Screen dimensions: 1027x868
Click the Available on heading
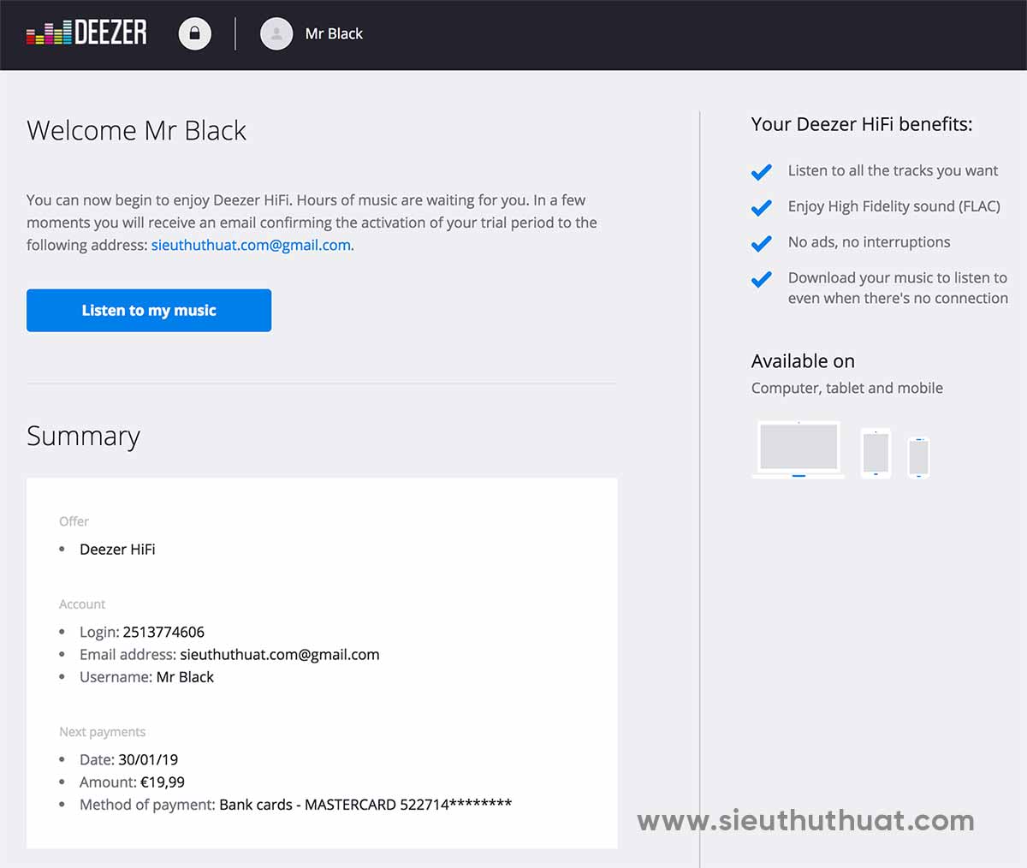803,361
